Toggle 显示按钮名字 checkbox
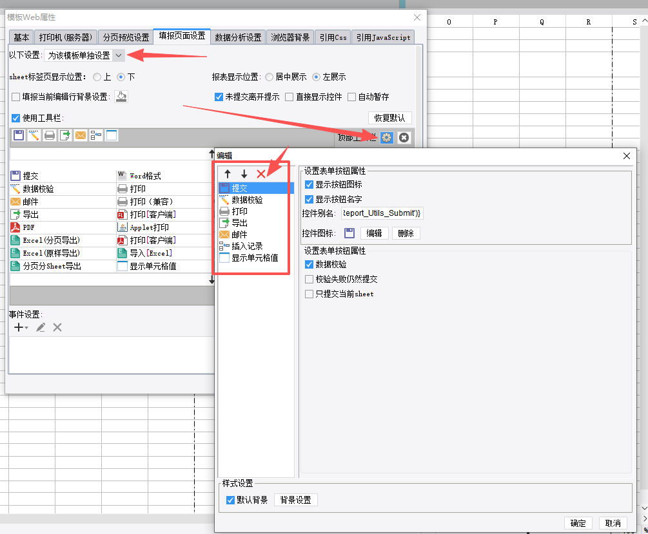648x534 pixels. 309,200
